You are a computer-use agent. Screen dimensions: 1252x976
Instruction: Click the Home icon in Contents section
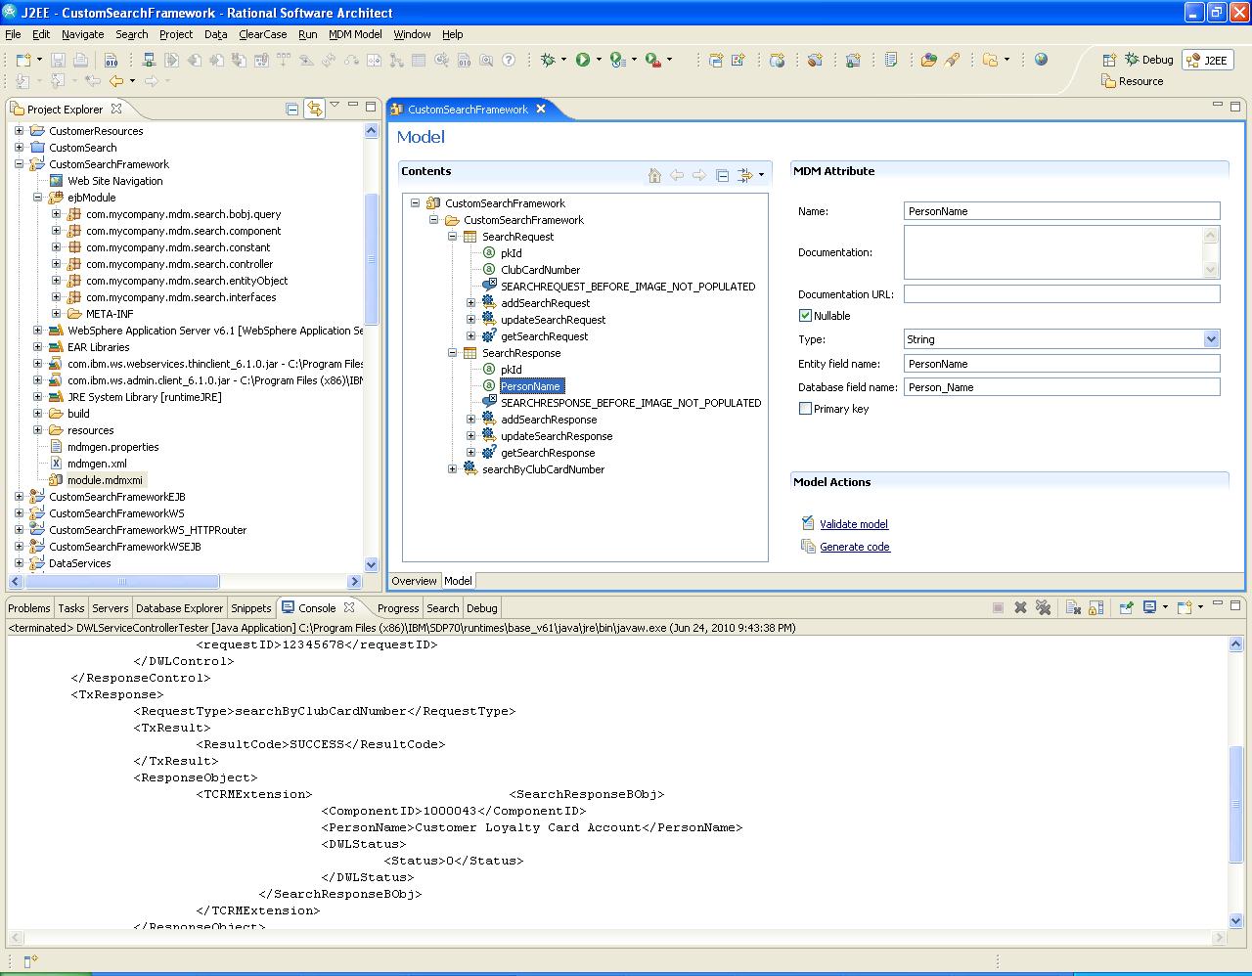[654, 176]
